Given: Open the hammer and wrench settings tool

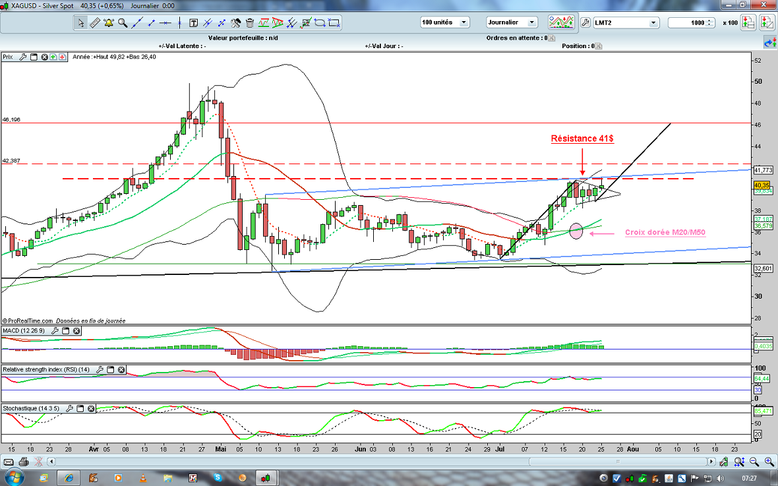Looking at the screenshot, I should (x=237, y=22).
